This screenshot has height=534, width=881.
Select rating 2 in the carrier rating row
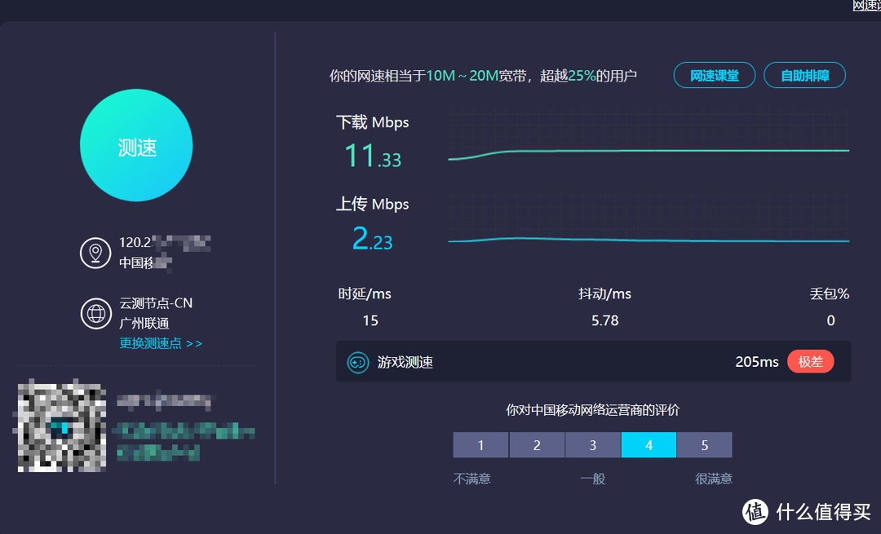[537, 444]
